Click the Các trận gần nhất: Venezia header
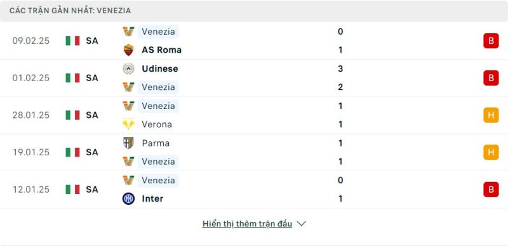Image resolution: width=508 pixels, height=246 pixels. tap(70, 11)
